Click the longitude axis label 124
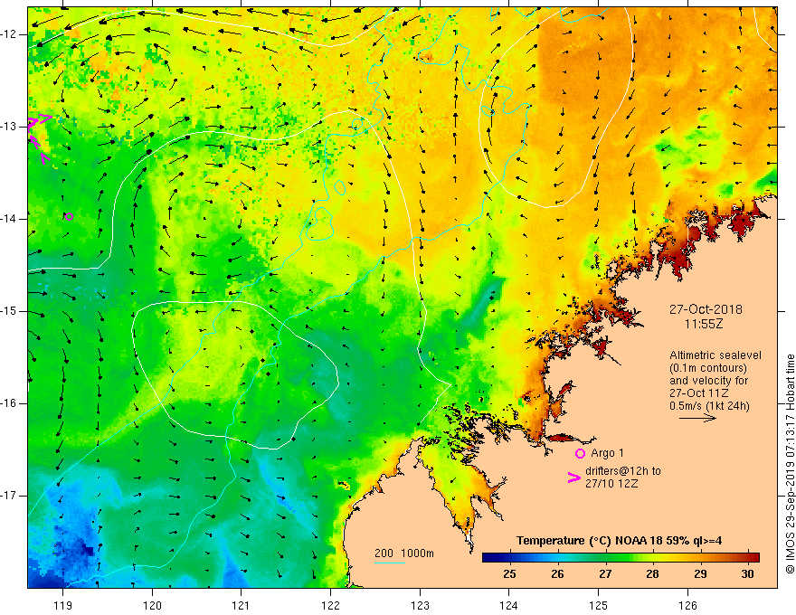Image resolution: width=796 pixels, height=615 pixels. [509, 605]
